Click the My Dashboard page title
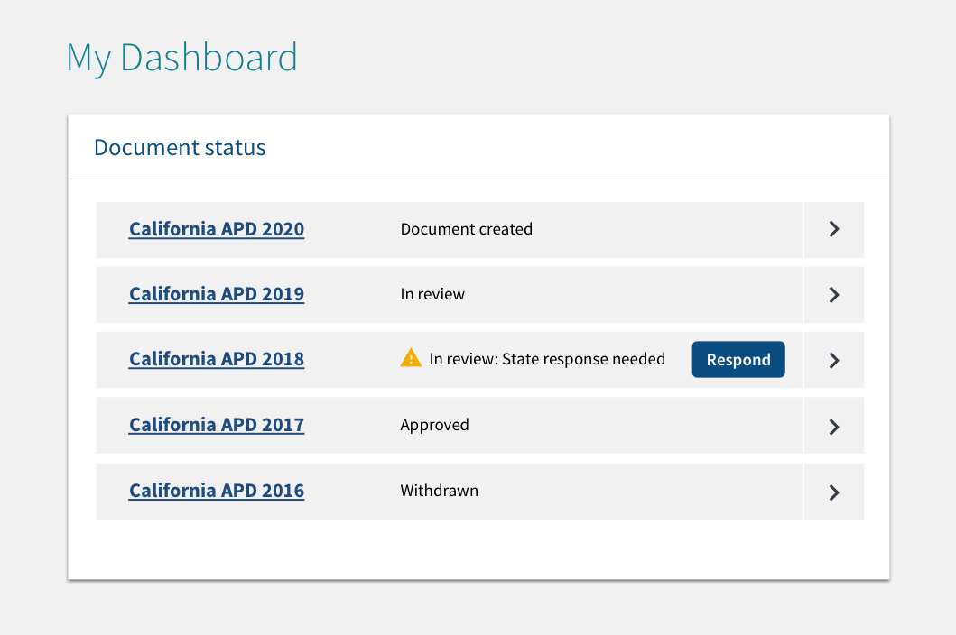956x635 pixels. (x=181, y=58)
